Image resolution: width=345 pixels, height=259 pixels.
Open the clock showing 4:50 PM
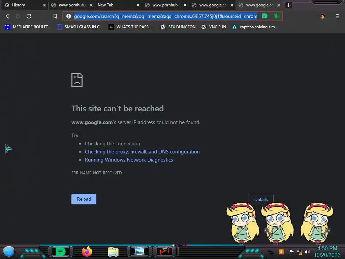point(327,252)
